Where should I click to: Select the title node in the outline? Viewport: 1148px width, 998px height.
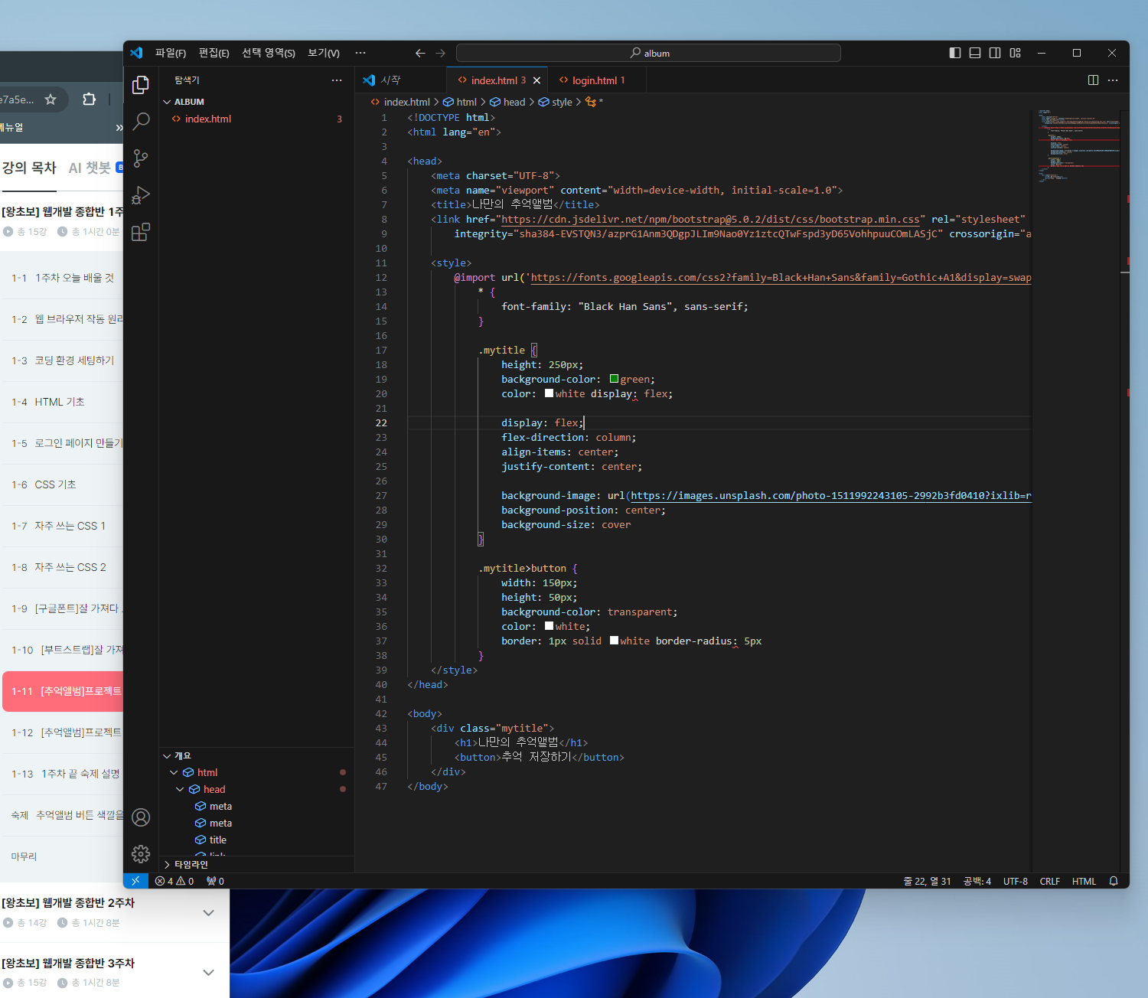click(x=218, y=840)
